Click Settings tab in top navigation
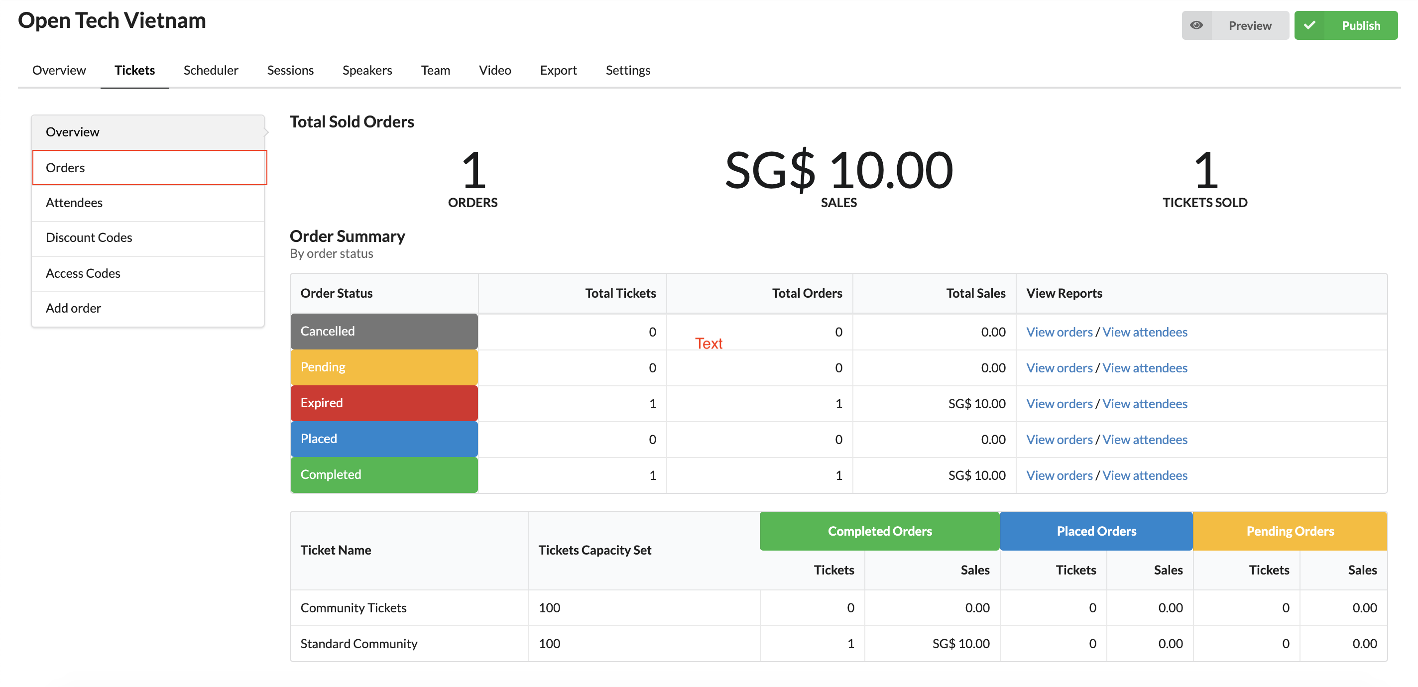The height and width of the screenshot is (687, 1418). coord(628,69)
